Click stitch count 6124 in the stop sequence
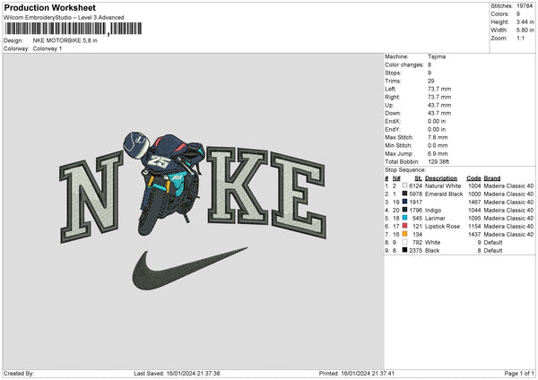 [x=415, y=186]
